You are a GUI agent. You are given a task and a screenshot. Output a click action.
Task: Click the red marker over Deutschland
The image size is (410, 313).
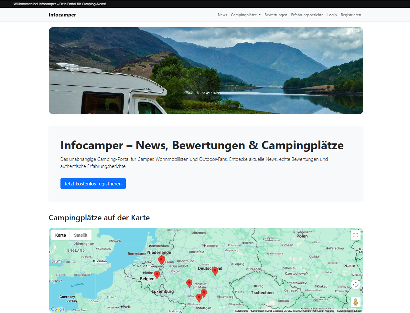coord(215,271)
